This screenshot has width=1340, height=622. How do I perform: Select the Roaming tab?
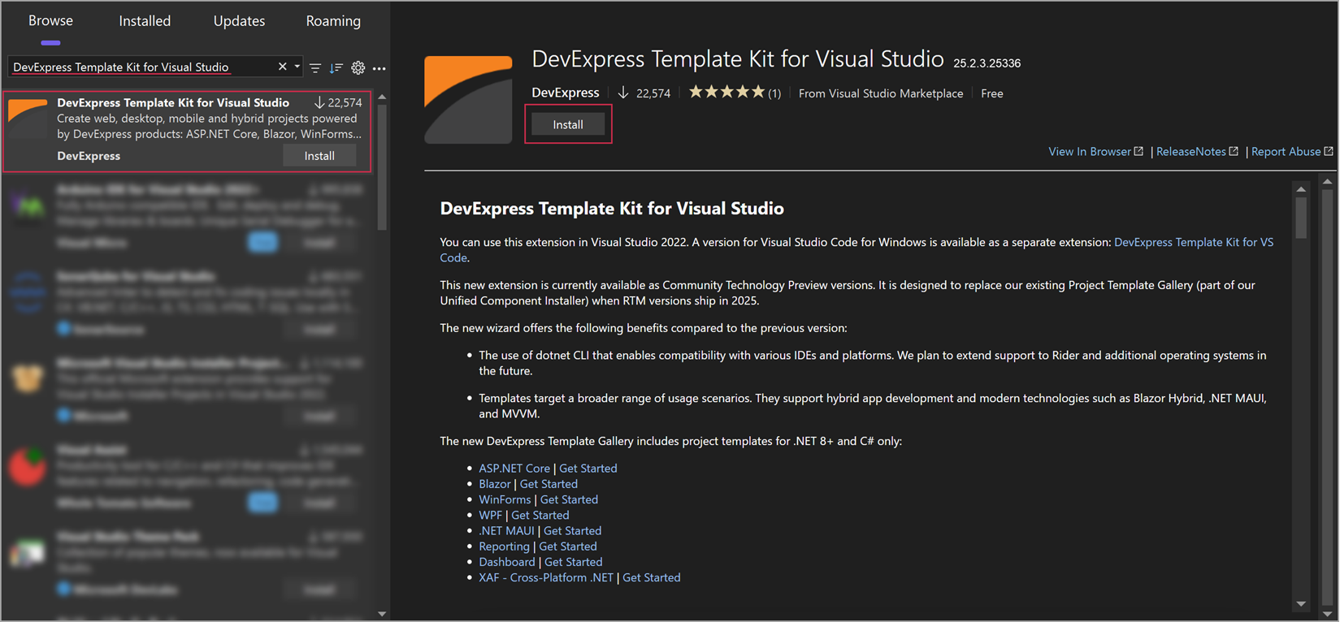pos(333,21)
